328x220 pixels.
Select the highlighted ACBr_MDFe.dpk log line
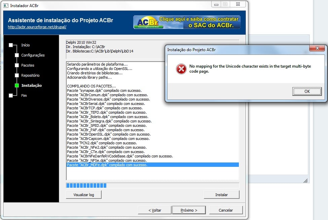(x=152, y=165)
